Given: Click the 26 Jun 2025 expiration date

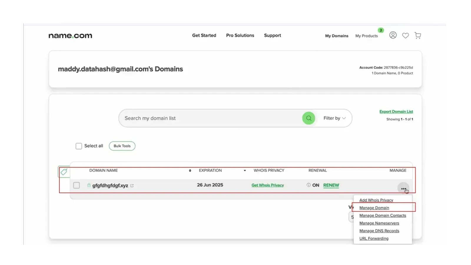Looking at the screenshot, I should (x=210, y=185).
